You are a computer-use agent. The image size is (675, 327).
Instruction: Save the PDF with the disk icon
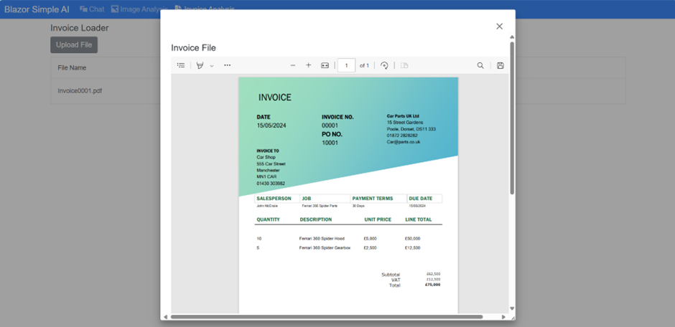pos(501,65)
